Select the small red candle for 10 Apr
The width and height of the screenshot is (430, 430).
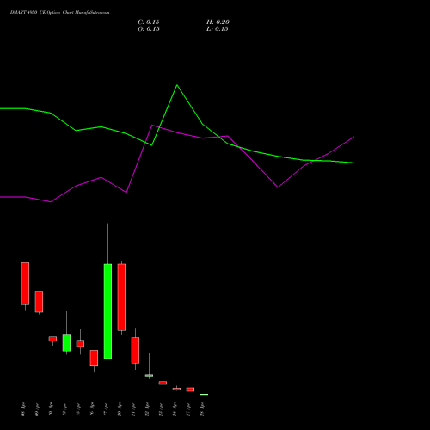pos(52,339)
